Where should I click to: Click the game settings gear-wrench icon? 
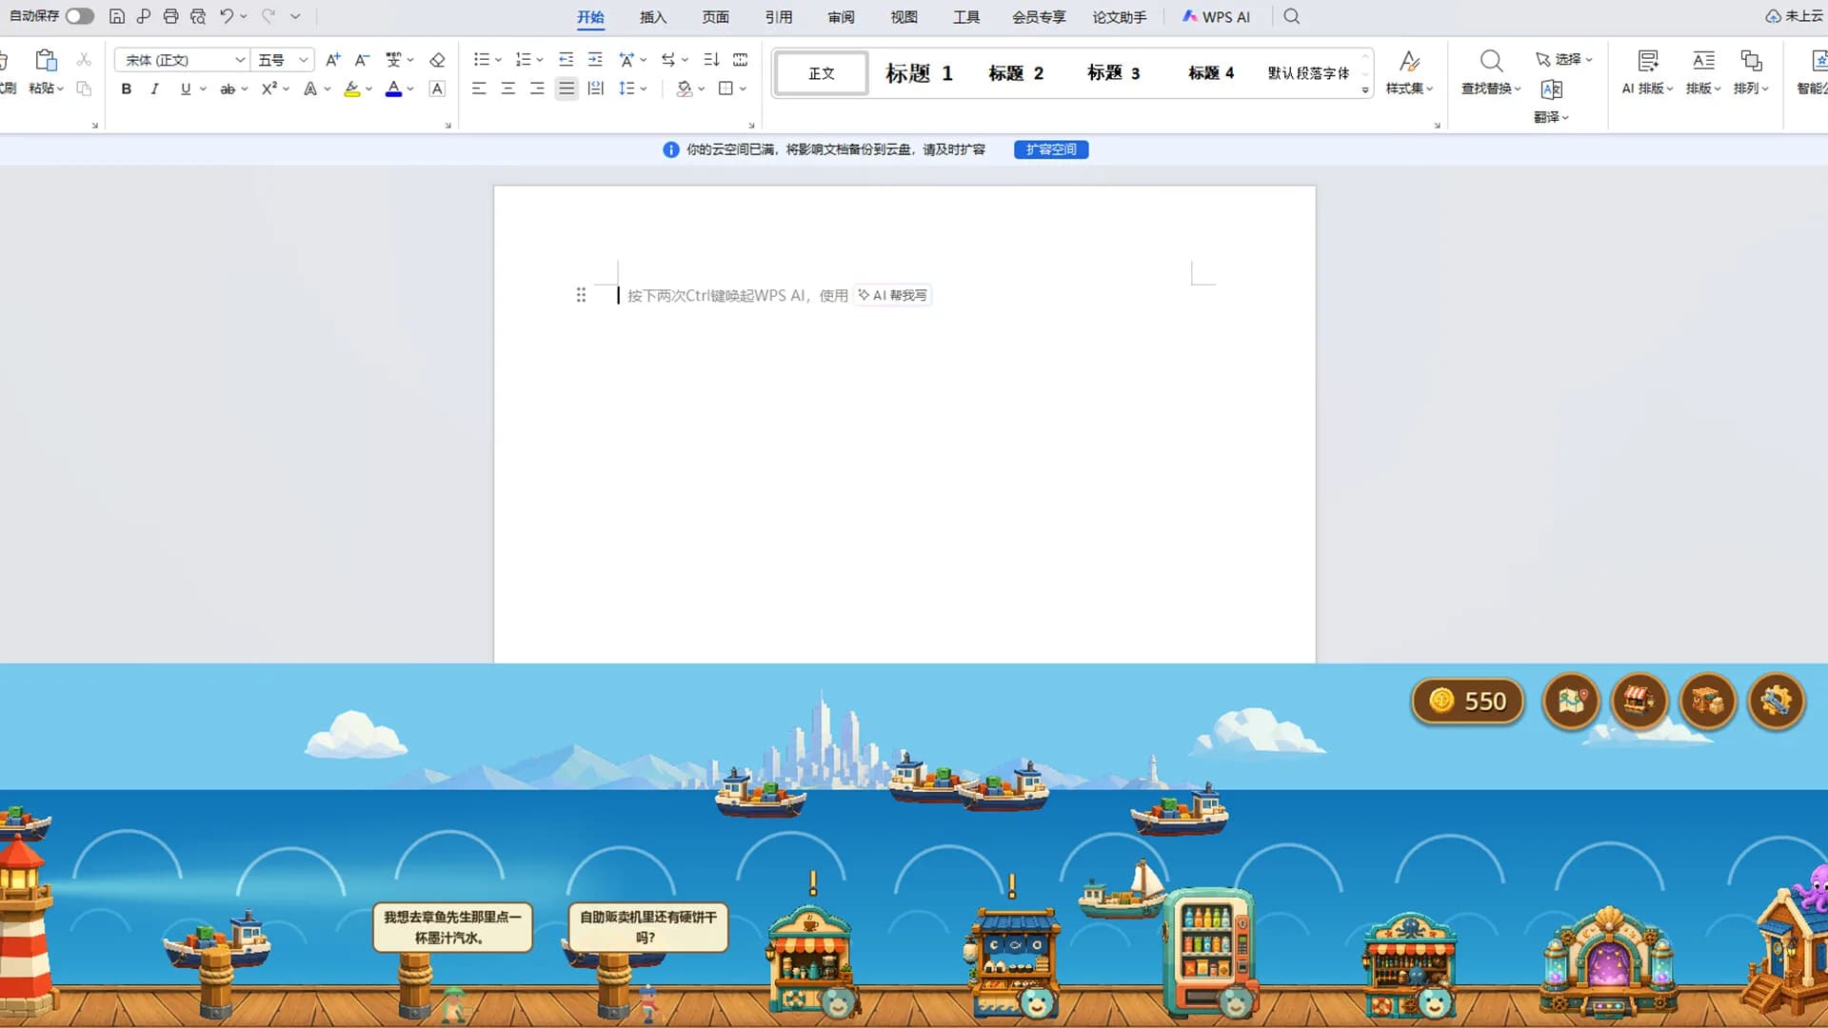tap(1777, 702)
